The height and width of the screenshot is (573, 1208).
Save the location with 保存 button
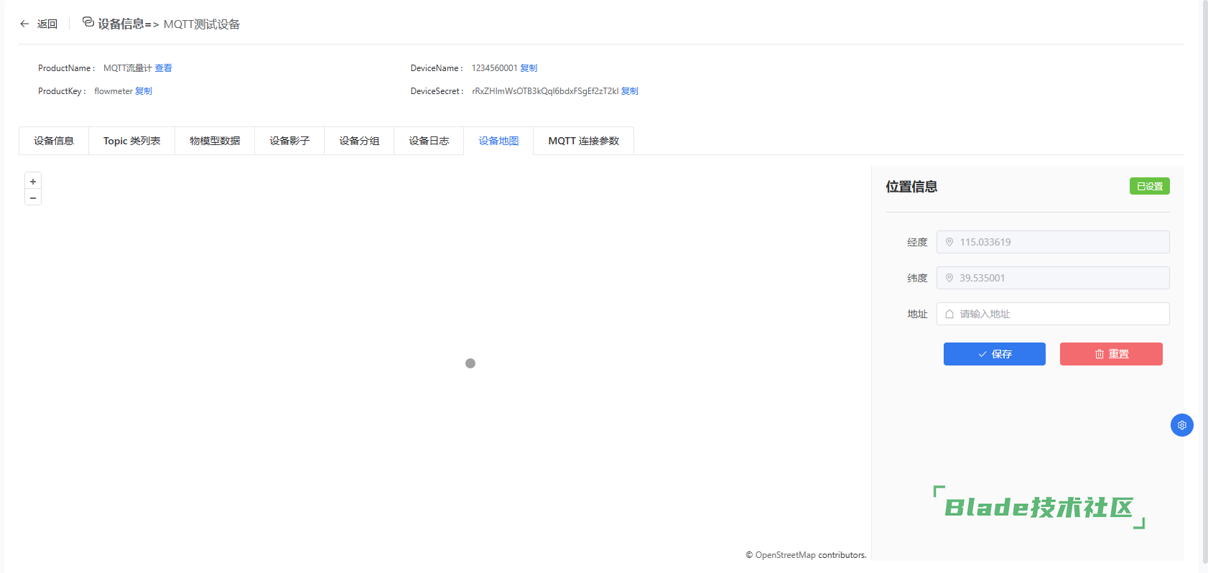pyautogui.click(x=994, y=354)
